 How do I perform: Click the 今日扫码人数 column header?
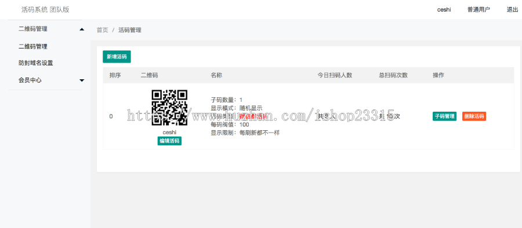(x=335, y=75)
